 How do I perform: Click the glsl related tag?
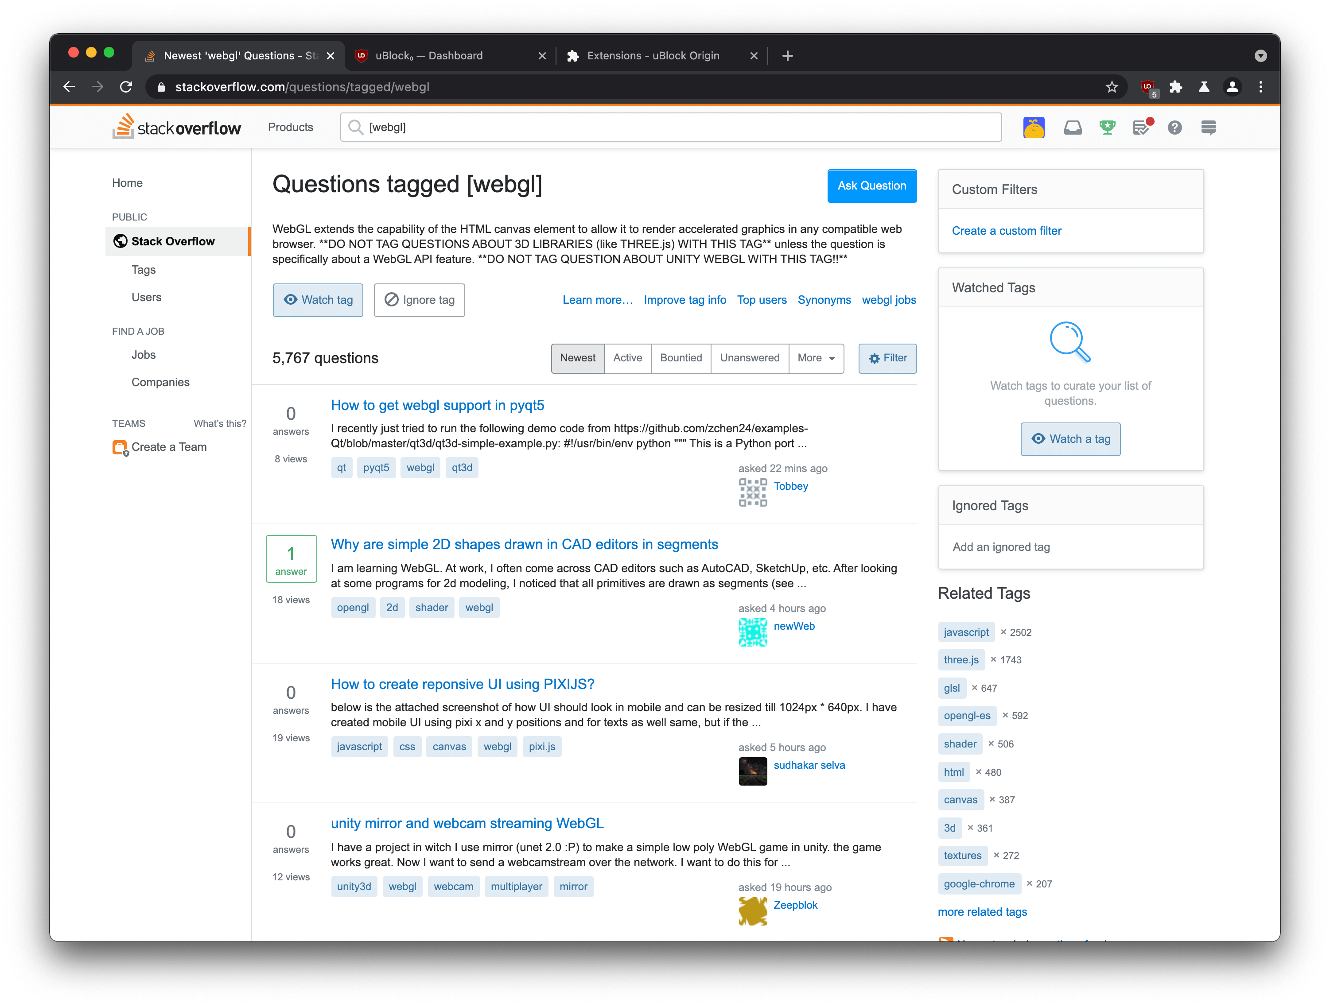952,688
